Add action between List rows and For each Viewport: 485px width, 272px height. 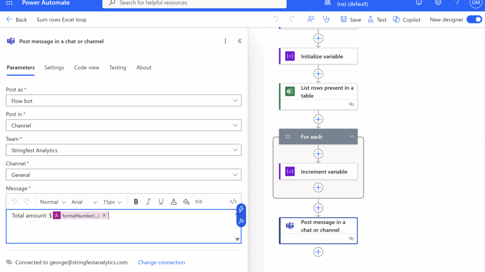[318, 119]
